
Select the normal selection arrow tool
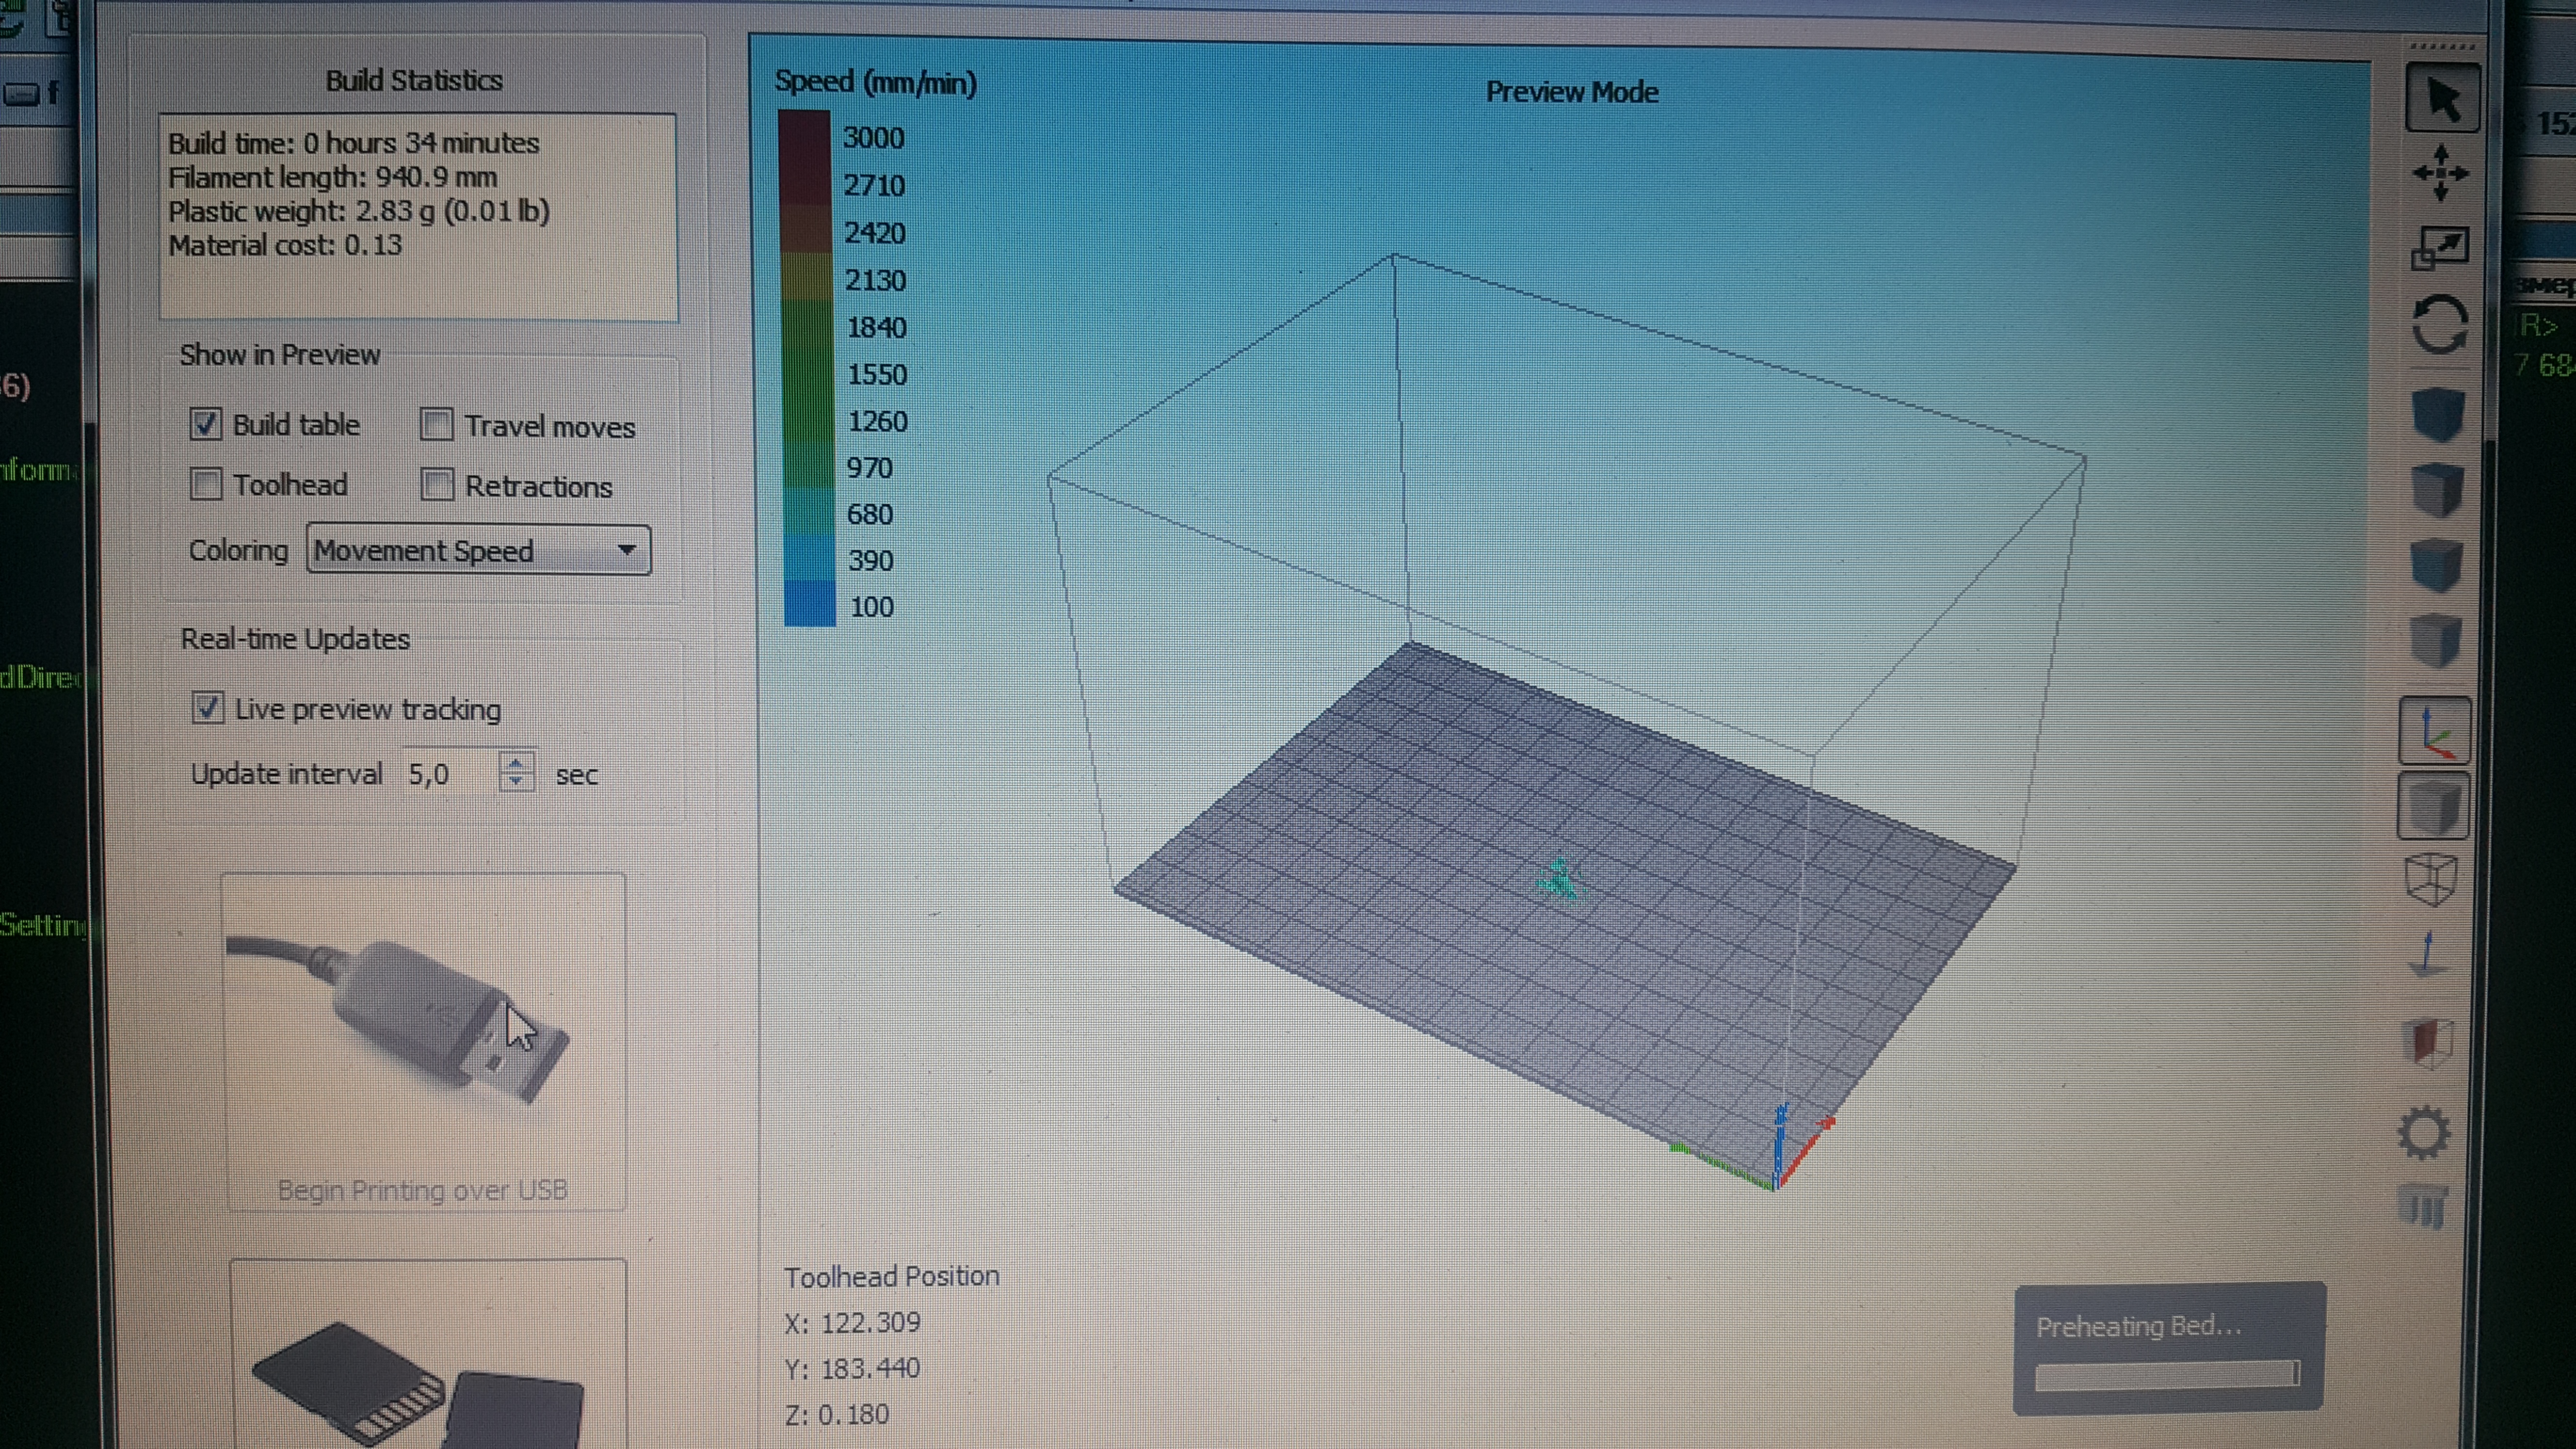[x=2442, y=99]
